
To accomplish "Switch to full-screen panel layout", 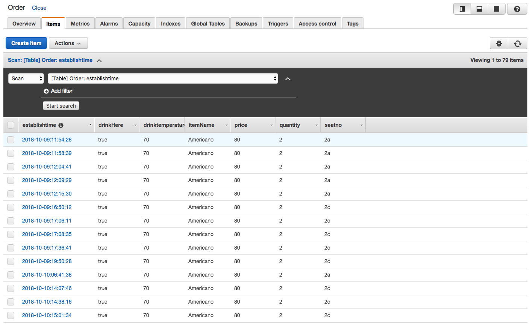I will click(x=496, y=9).
